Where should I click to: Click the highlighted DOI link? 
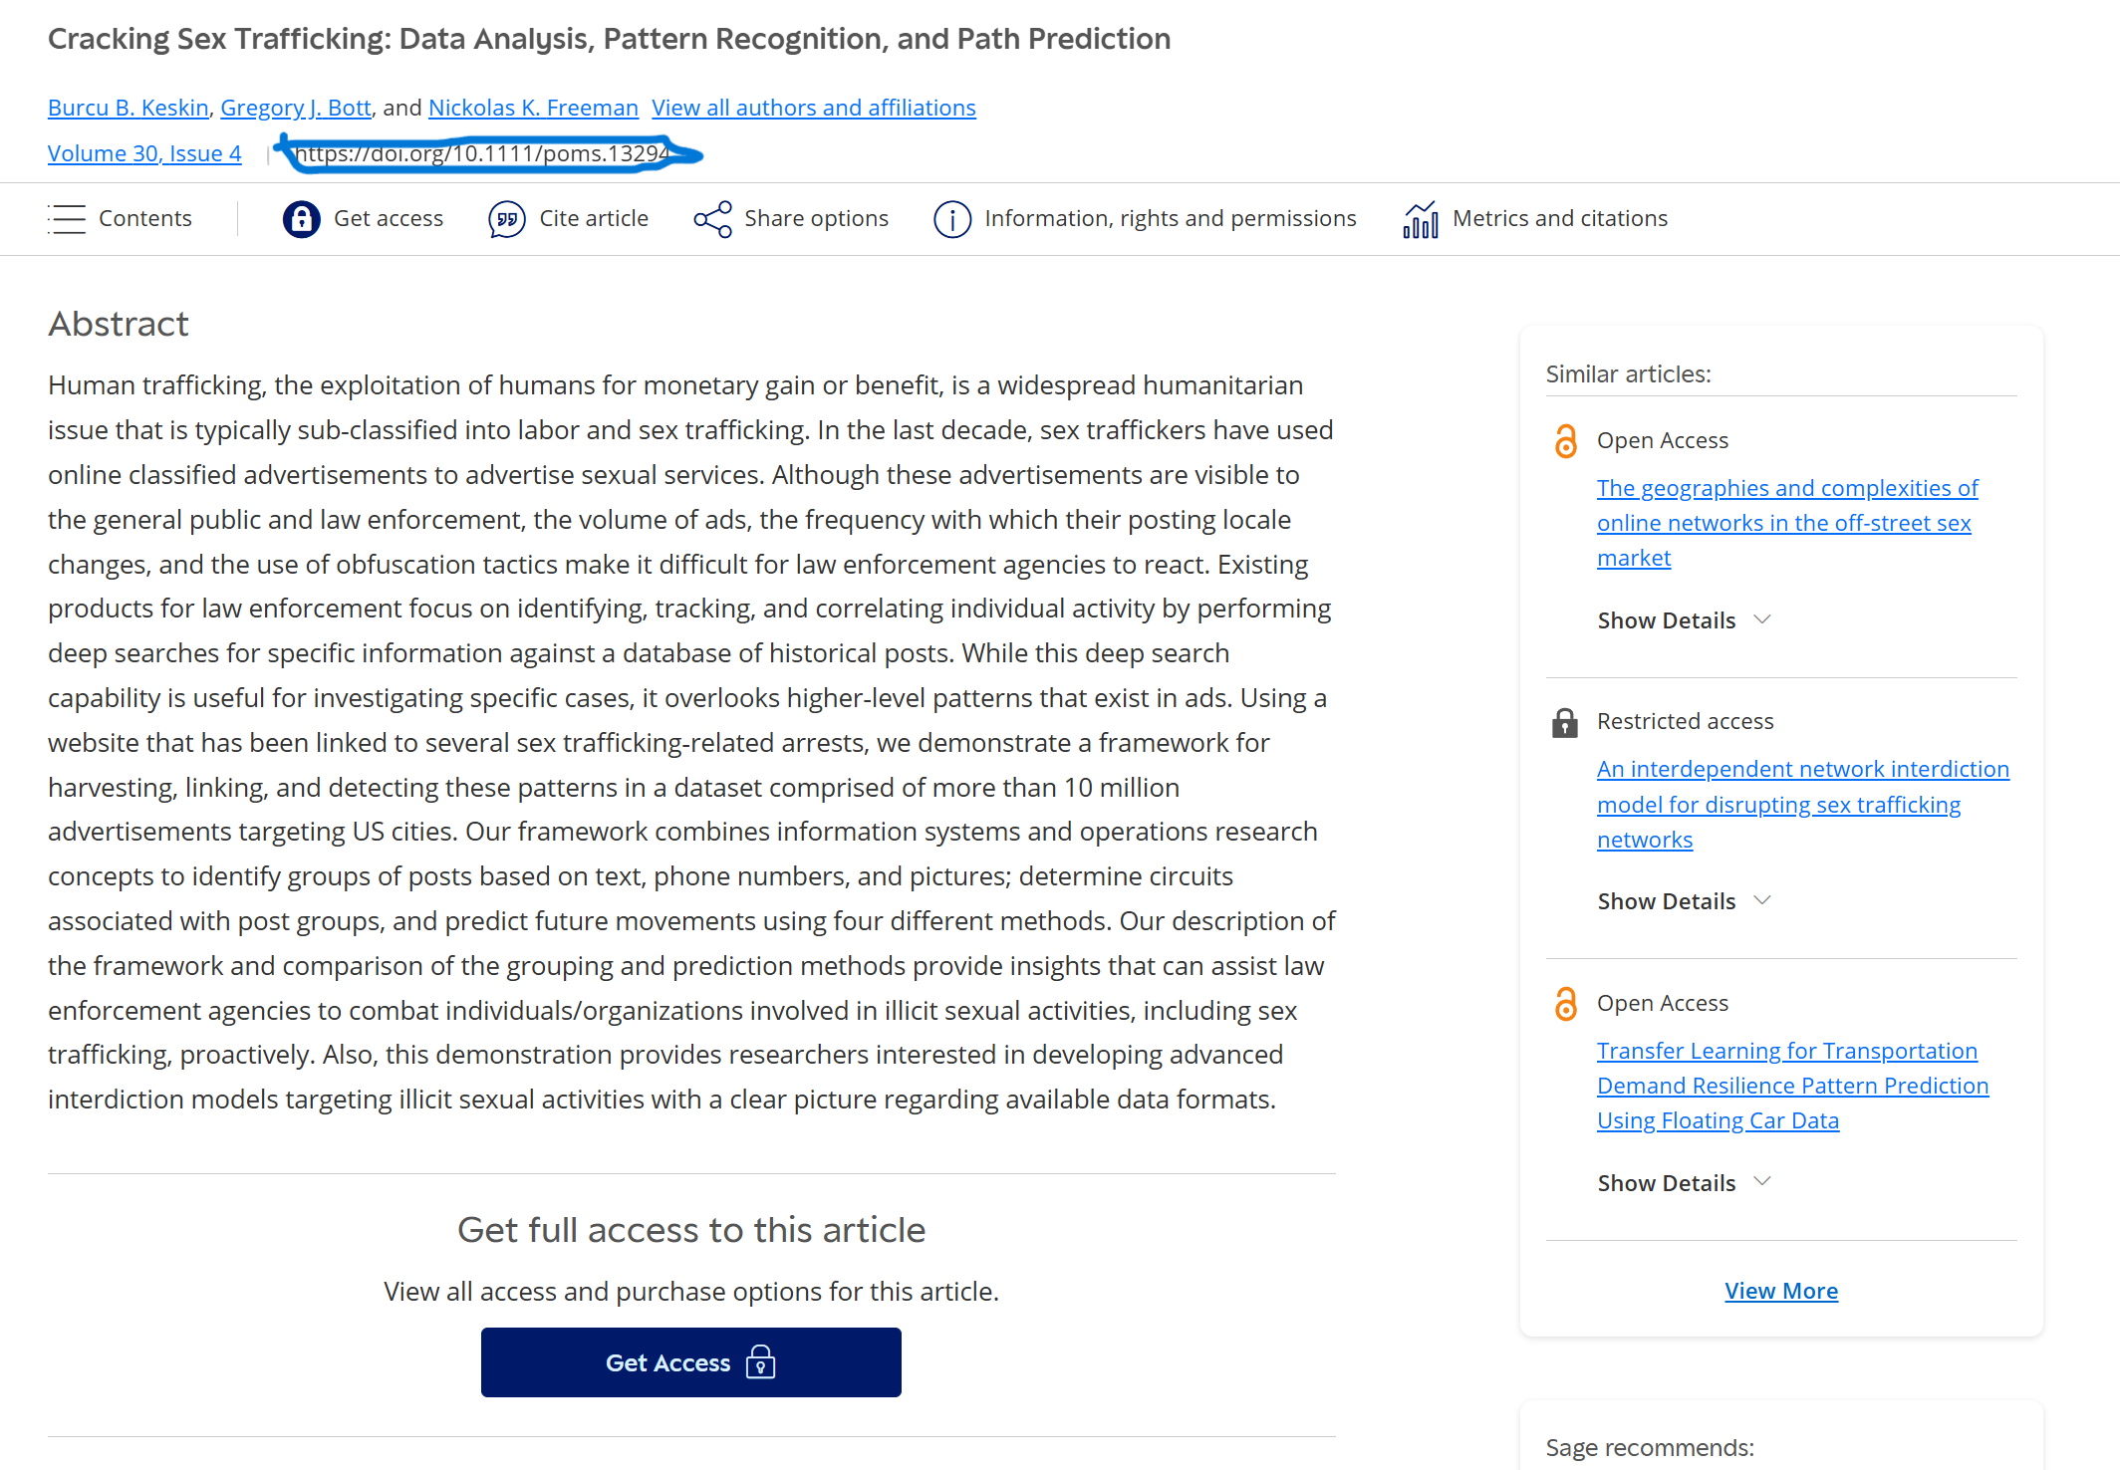pos(483,153)
